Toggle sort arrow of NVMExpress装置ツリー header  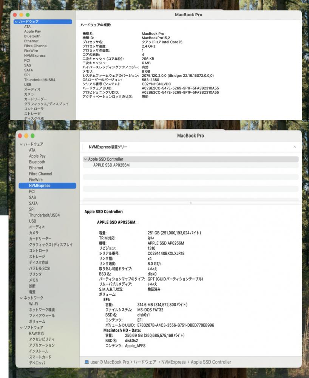(295, 147)
